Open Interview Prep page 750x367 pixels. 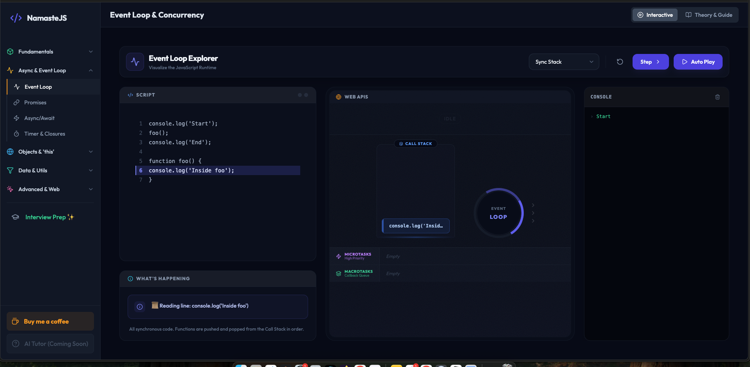50,217
